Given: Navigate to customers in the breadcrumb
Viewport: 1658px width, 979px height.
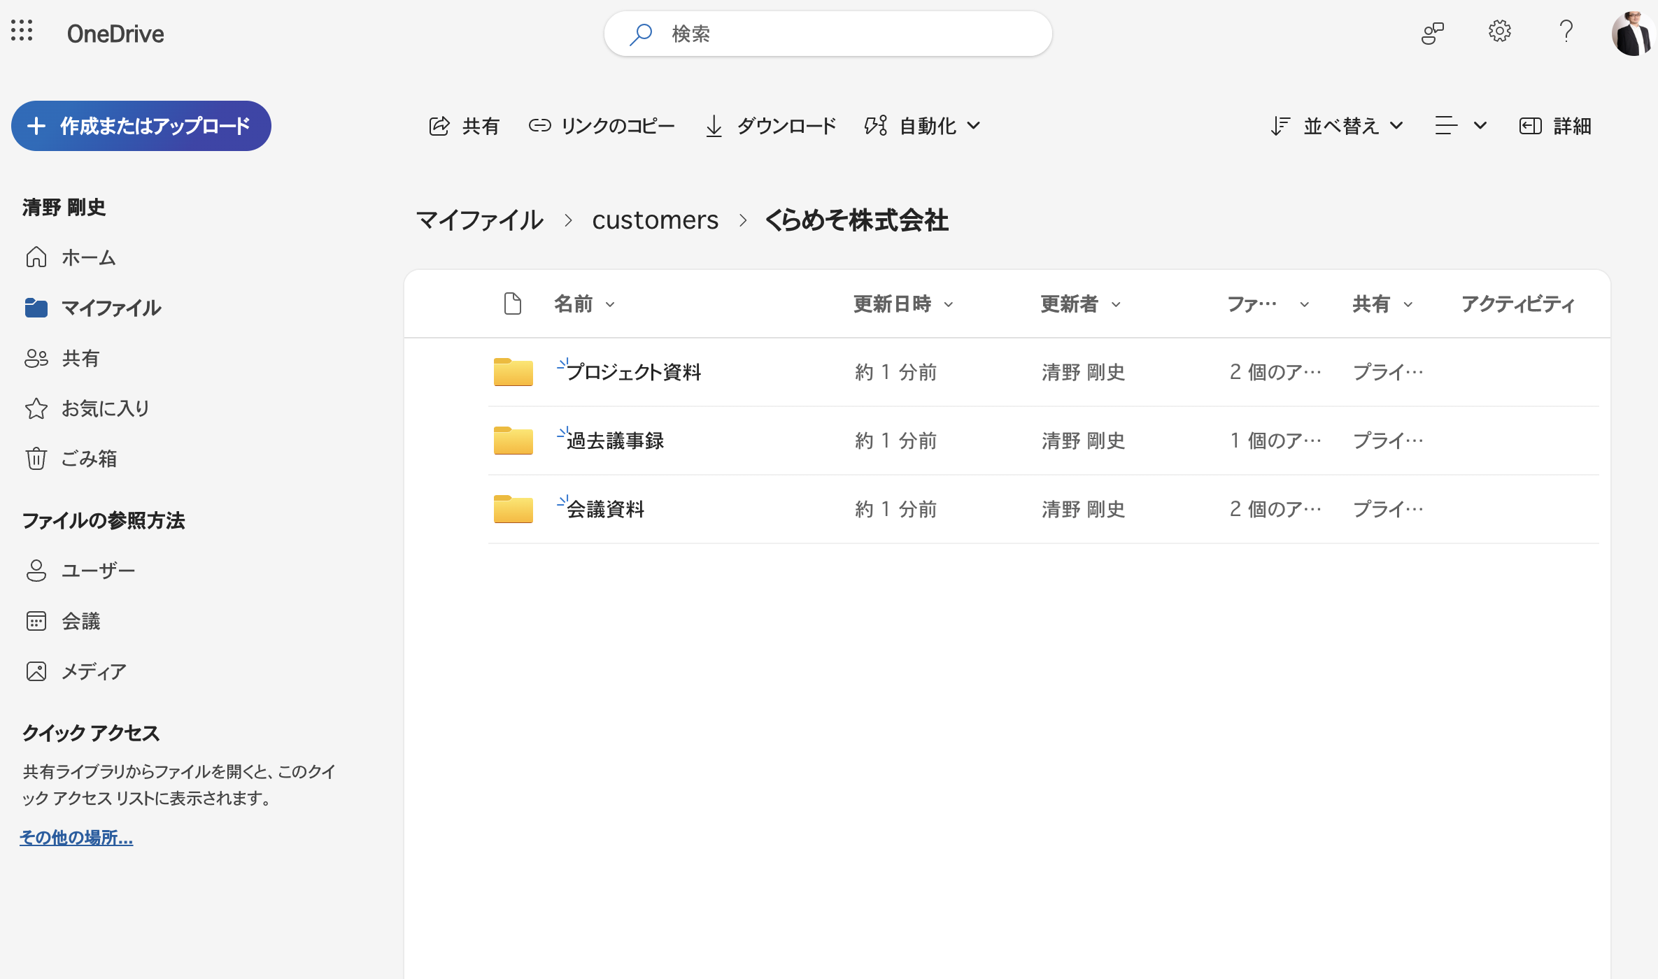Looking at the screenshot, I should tap(655, 220).
